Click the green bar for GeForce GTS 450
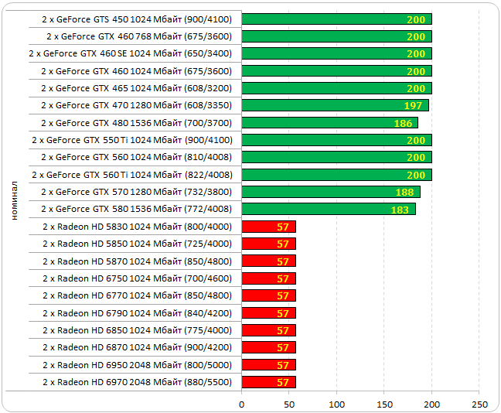This screenshot has height=413, width=501. 337,19
